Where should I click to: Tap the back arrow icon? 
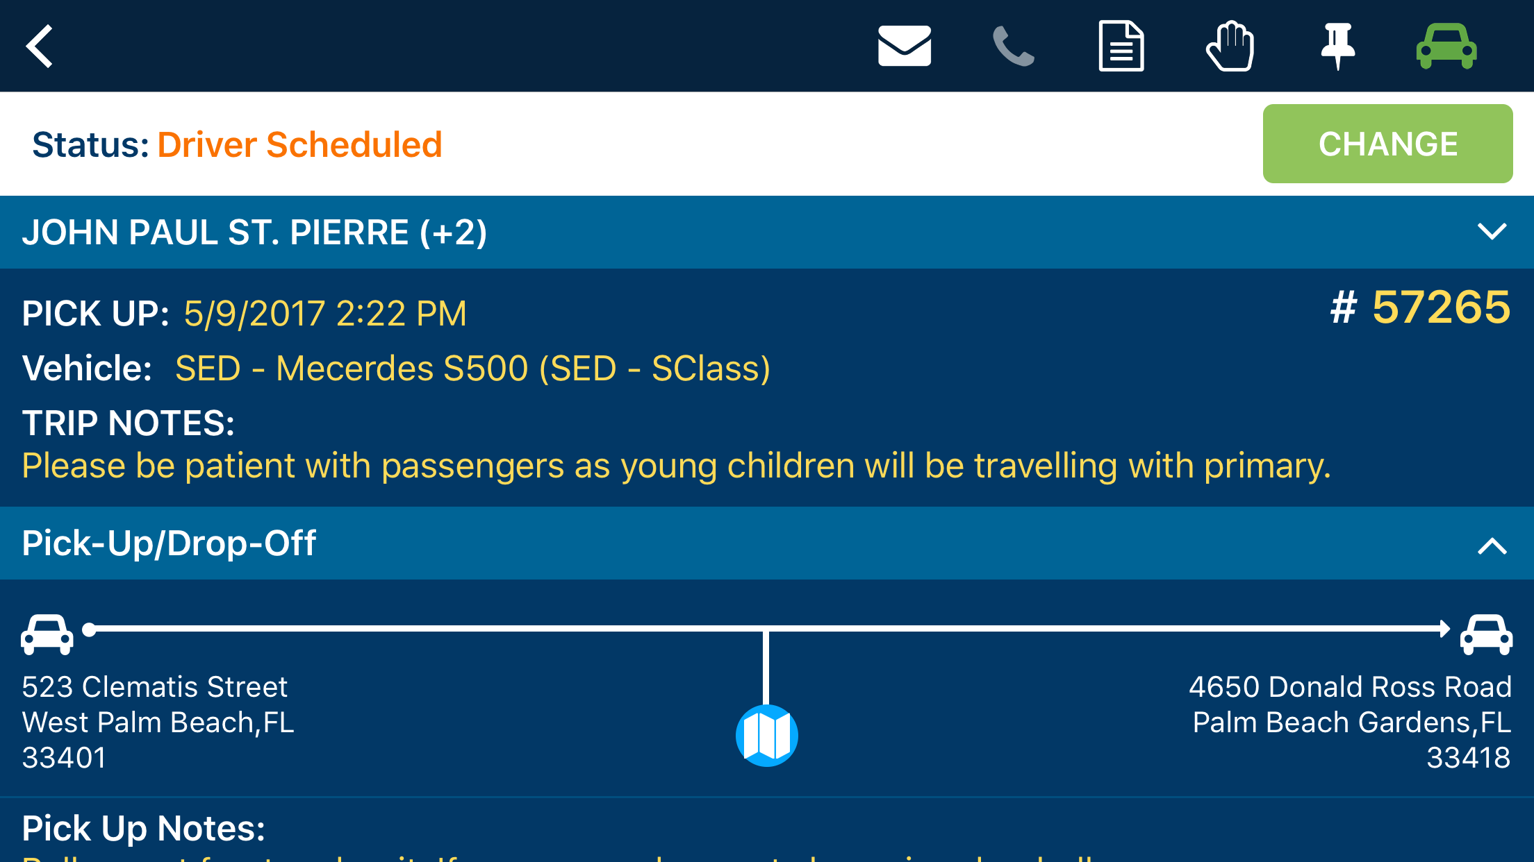click(x=40, y=47)
